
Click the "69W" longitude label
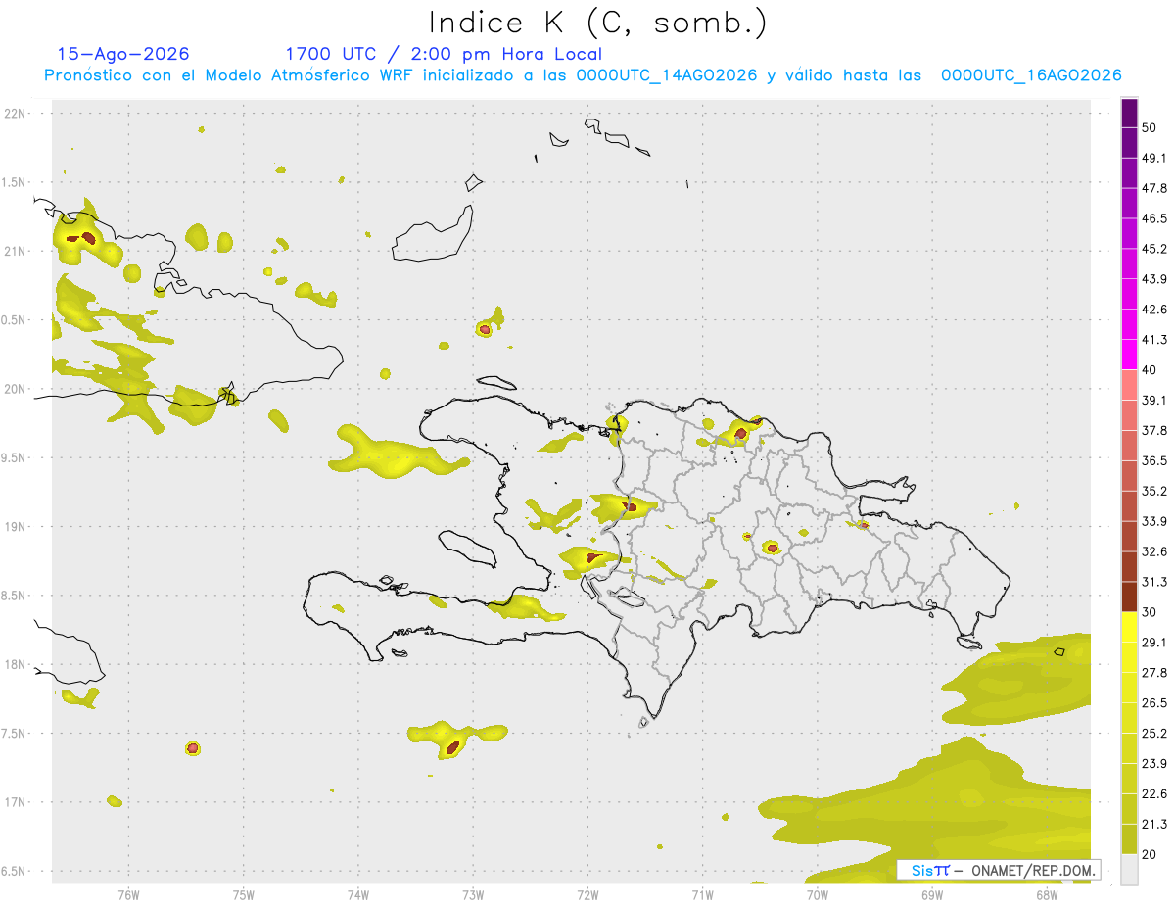[932, 895]
